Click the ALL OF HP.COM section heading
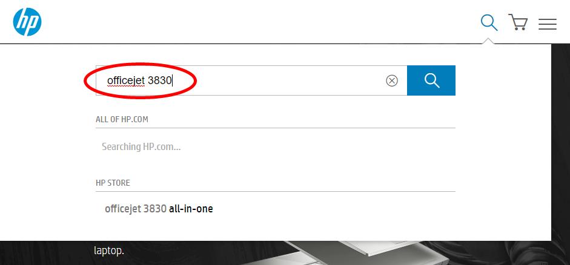The width and height of the screenshot is (570, 265). (x=122, y=119)
